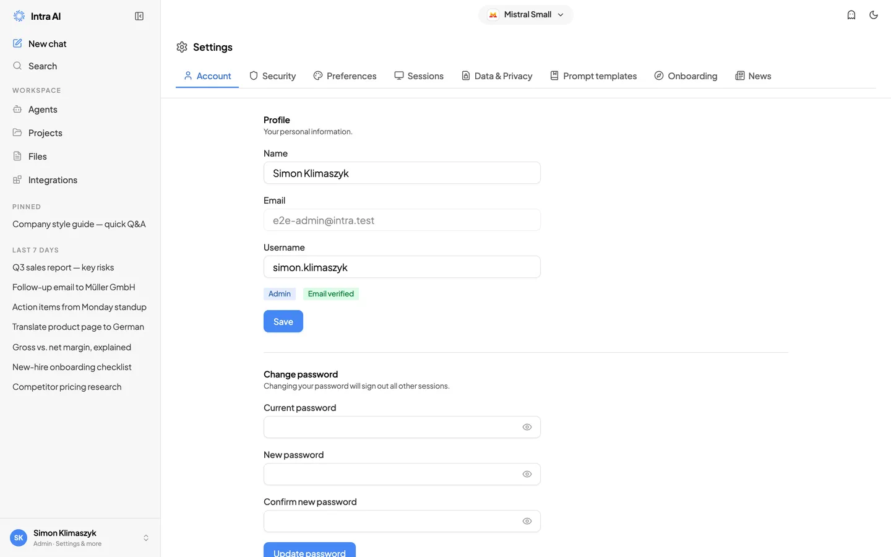Click the New chat pencil icon
The width and height of the screenshot is (891, 557).
(x=17, y=43)
